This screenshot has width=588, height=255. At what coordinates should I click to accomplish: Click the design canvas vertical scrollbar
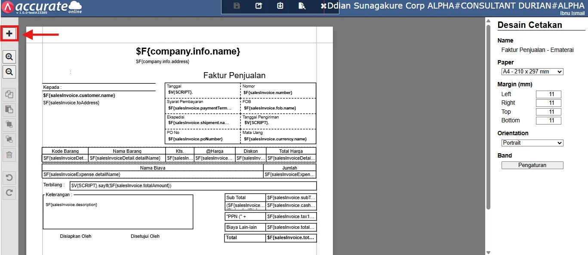tap(488, 117)
